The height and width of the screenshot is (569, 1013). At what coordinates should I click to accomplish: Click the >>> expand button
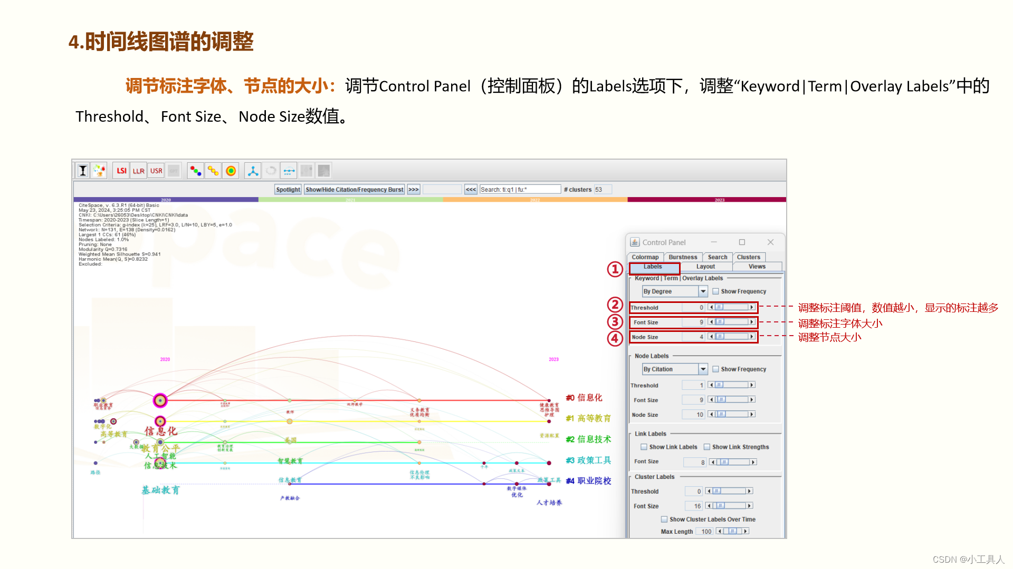tap(414, 190)
